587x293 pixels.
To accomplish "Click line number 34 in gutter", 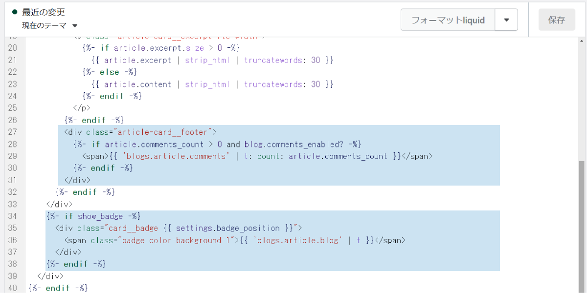I will tap(13, 216).
